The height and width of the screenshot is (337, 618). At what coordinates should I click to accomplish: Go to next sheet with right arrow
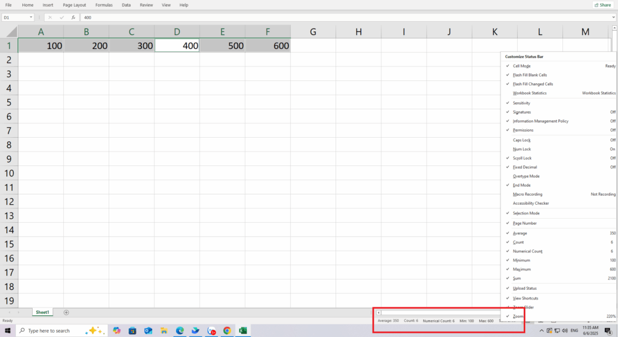(x=18, y=312)
